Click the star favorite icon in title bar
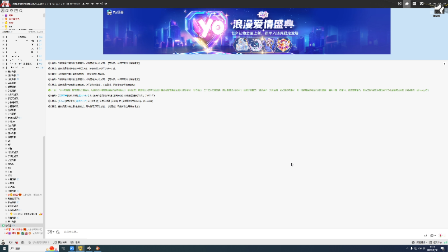 pos(92,4)
